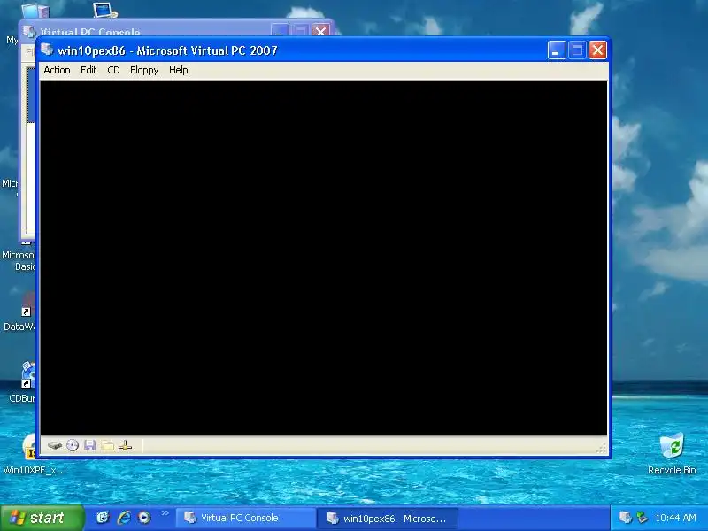
Task: Click the network adapter status icon
Action: (x=125, y=446)
